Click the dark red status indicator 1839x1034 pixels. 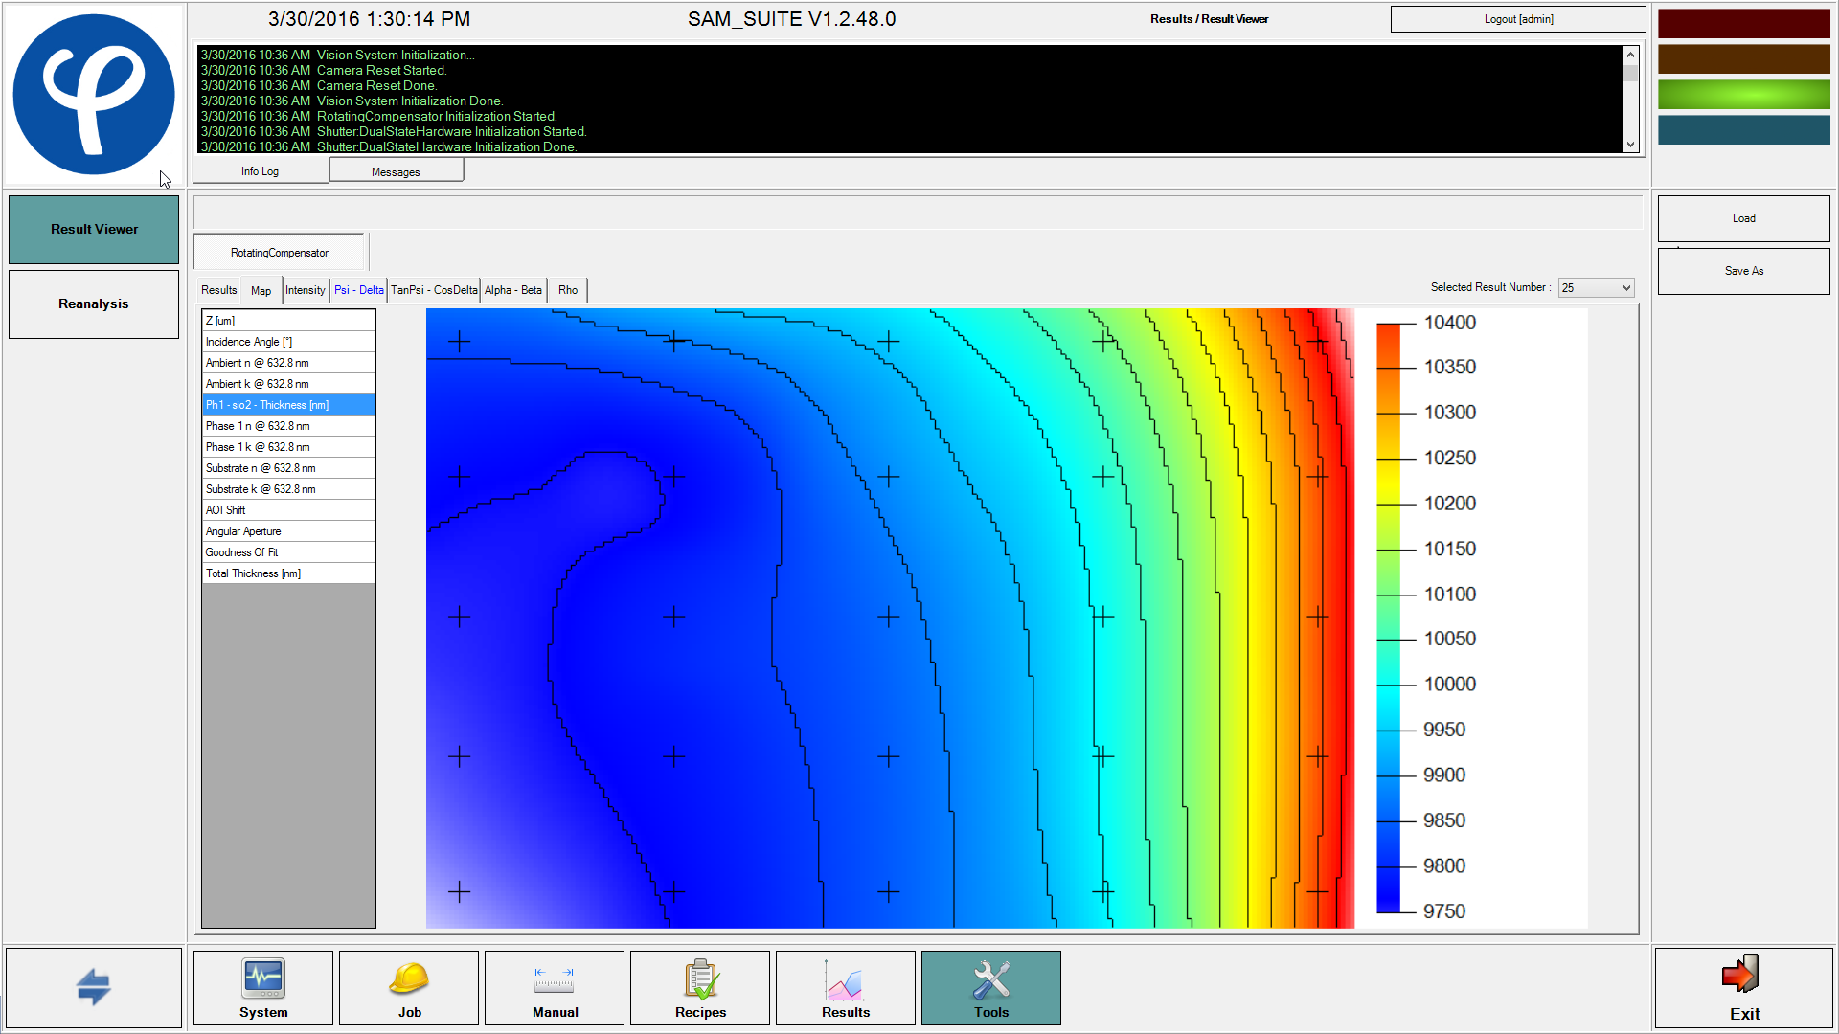[x=1744, y=23]
